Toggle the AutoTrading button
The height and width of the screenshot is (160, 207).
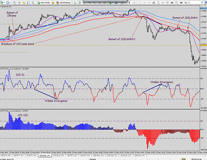pyautogui.click(x=63, y=3)
